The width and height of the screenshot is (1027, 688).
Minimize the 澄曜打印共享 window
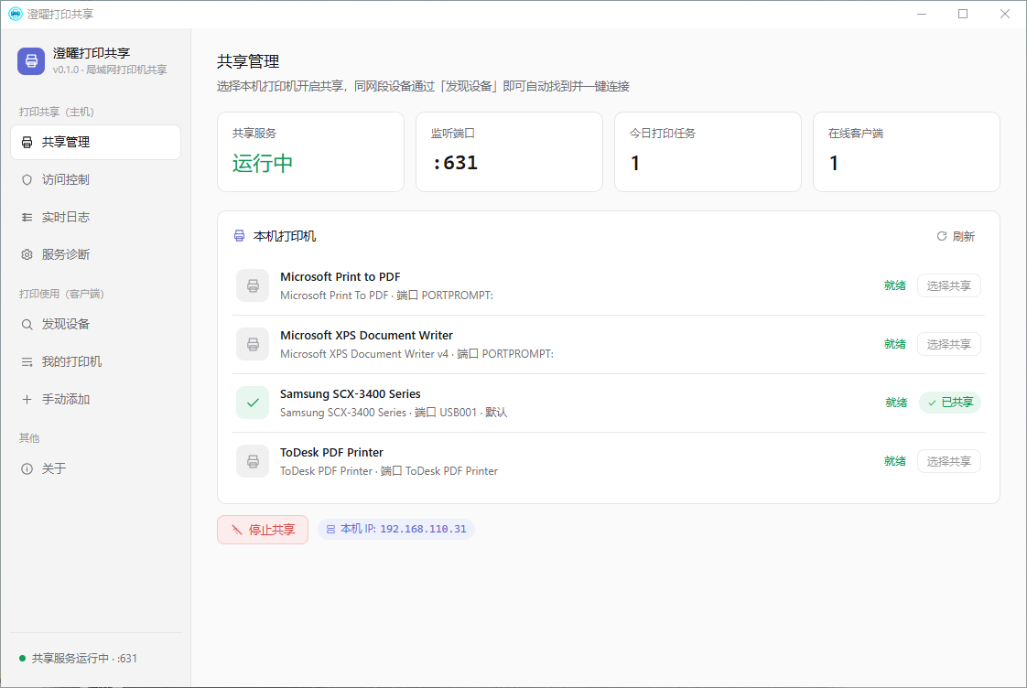coord(922,14)
